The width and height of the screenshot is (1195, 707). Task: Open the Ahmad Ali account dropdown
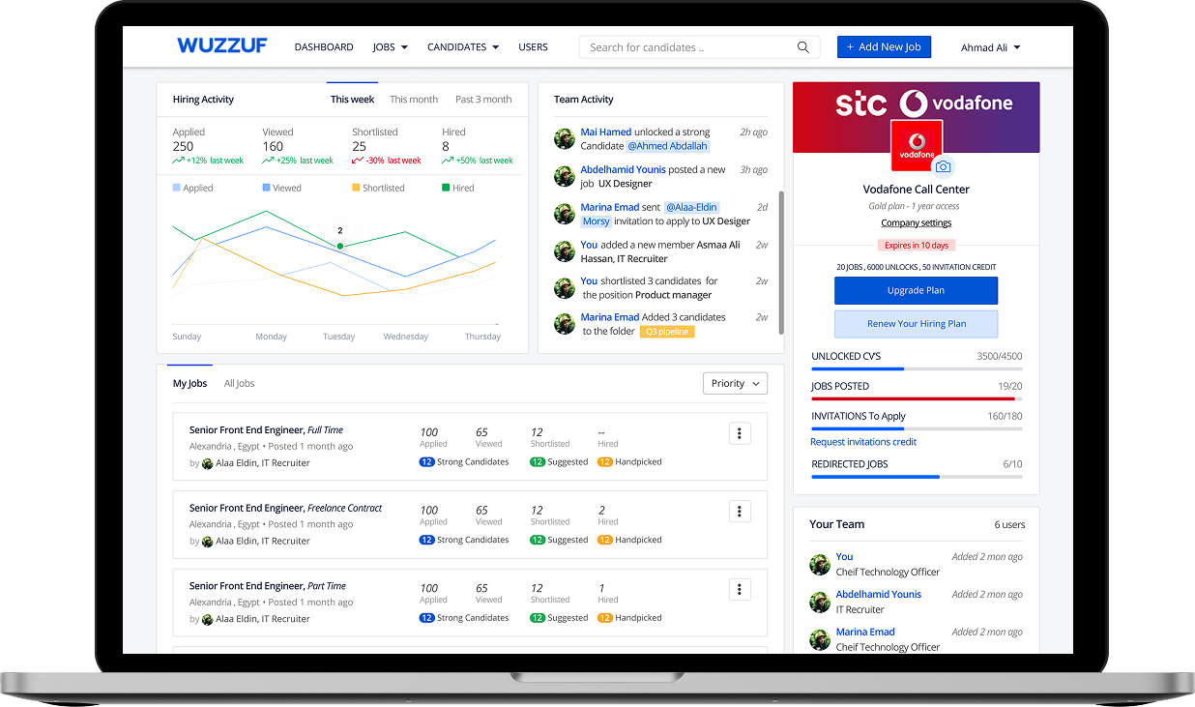click(990, 47)
